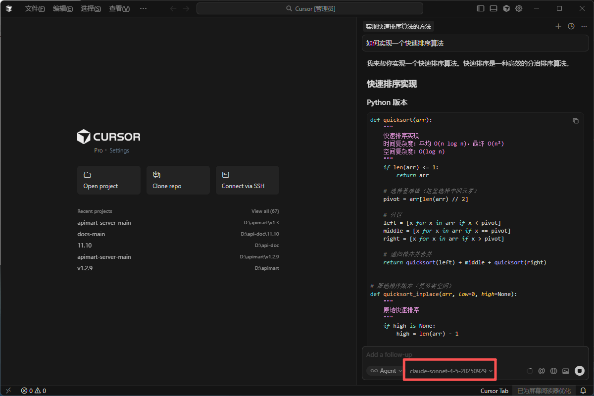Click the Open project button
594x396 pixels.
109,180
